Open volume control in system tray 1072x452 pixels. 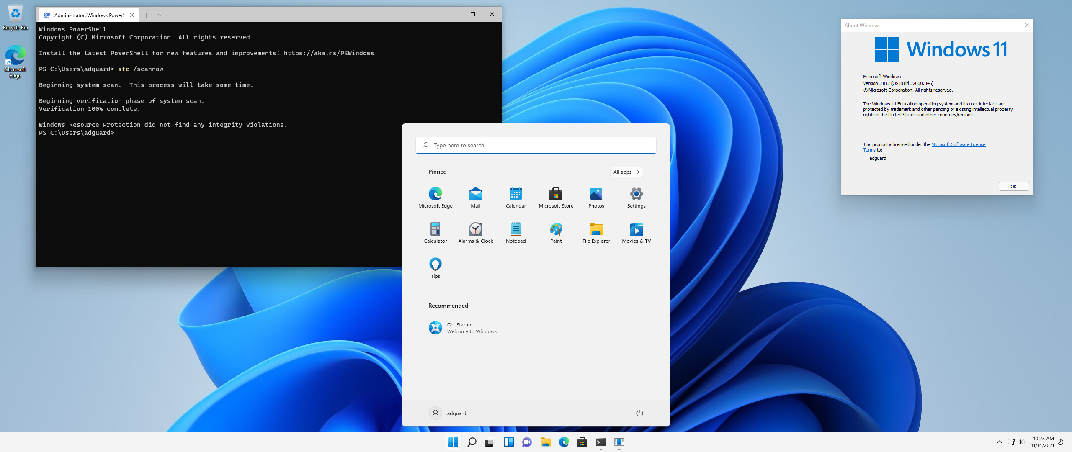coord(1021,442)
